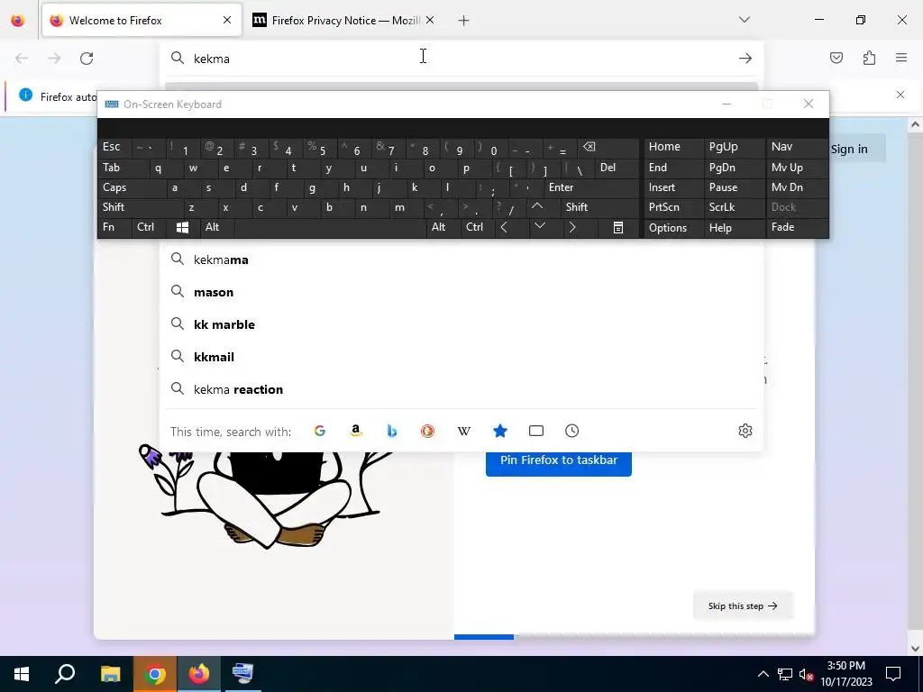Search open tabs icon

(x=536, y=431)
